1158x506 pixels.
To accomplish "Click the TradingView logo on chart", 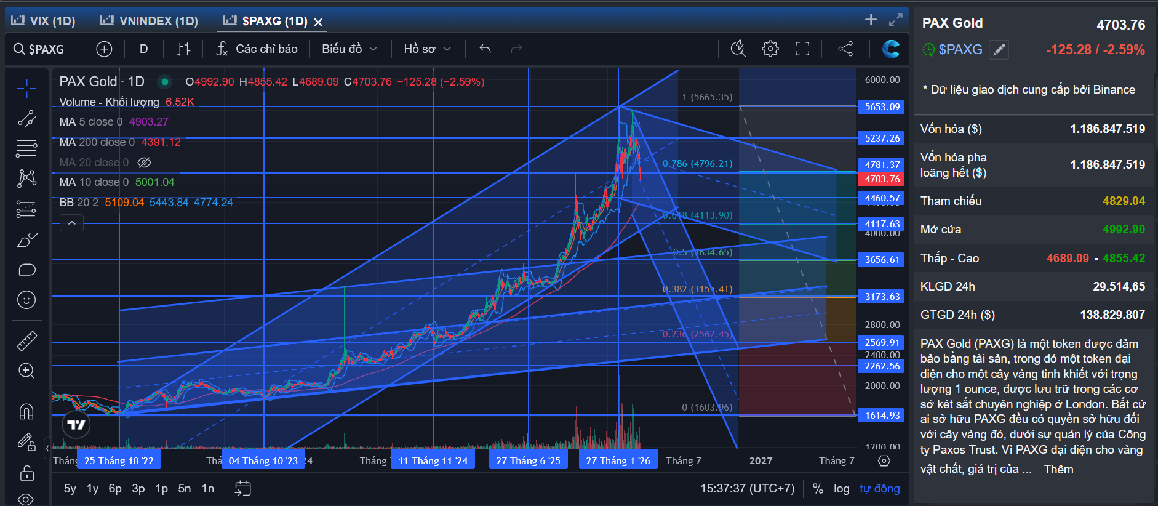I will (x=76, y=425).
